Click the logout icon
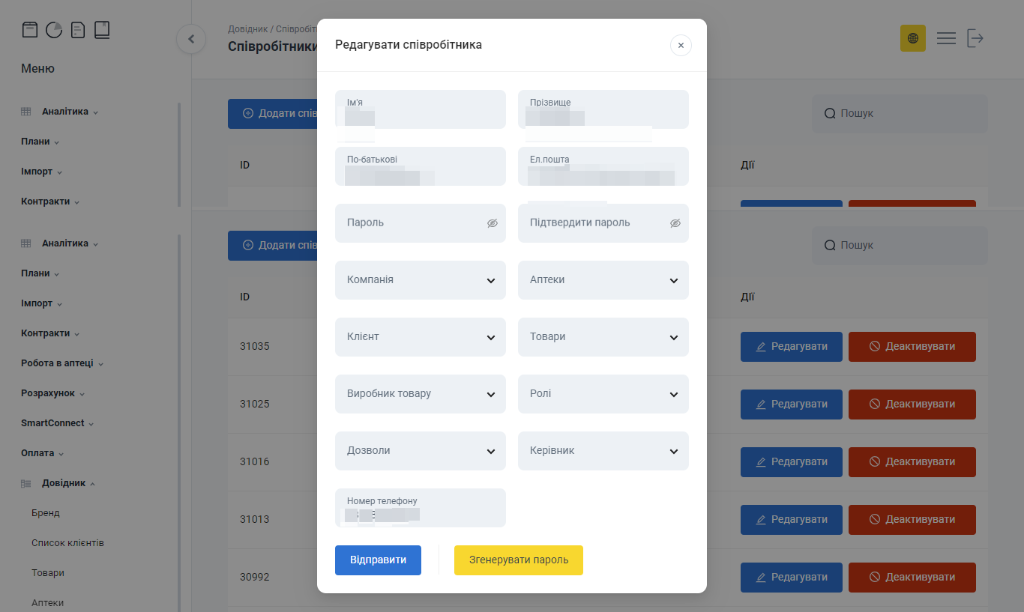Screen dimensions: 1024x612 [x=975, y=37]
